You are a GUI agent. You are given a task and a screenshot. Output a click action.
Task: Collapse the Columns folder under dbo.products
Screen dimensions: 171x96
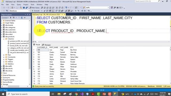(4, 39)
